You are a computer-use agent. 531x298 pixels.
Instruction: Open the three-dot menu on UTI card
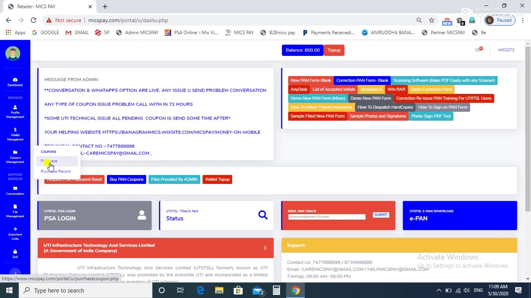tap(265, 248)
